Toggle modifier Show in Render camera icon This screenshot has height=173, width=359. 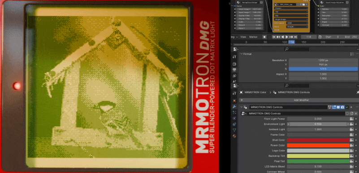[x=342, y=107]
